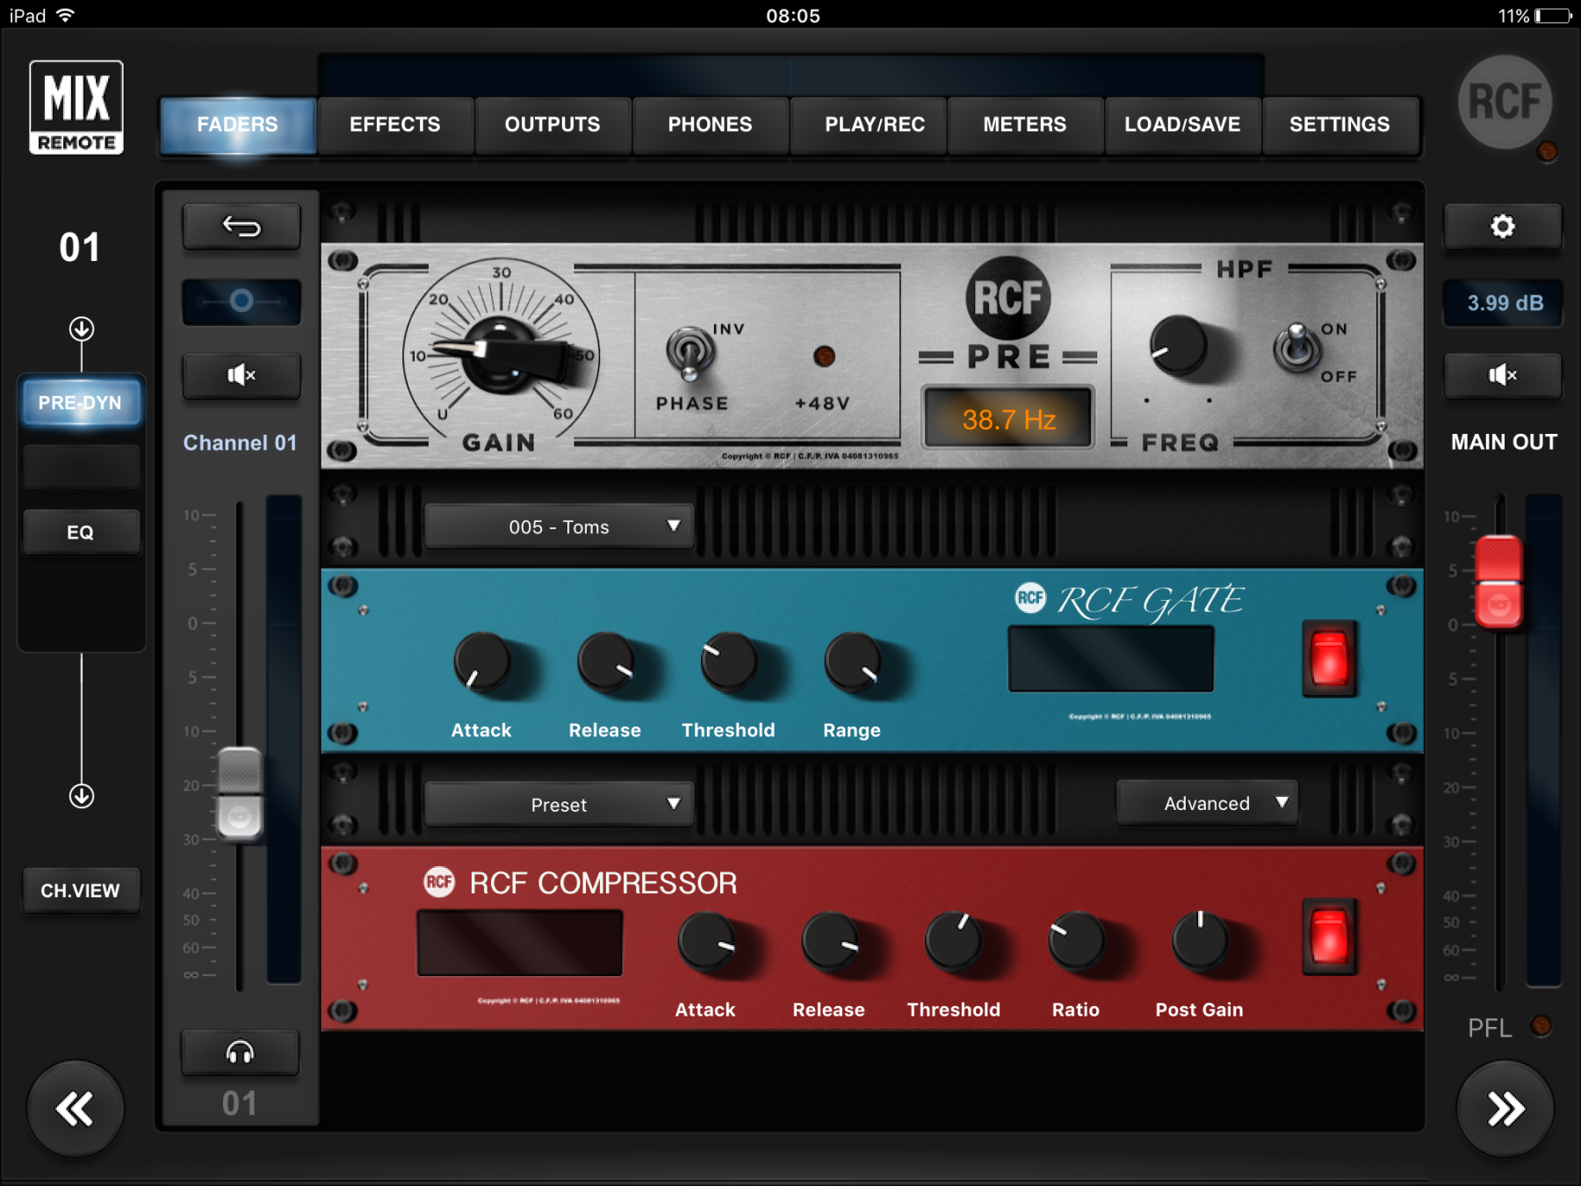Image resolution: width=1581 pixels, height=1186 pixels.
Task: Click the down-arrow circle above PRE-DYN
Action: (x=82, y=329)
